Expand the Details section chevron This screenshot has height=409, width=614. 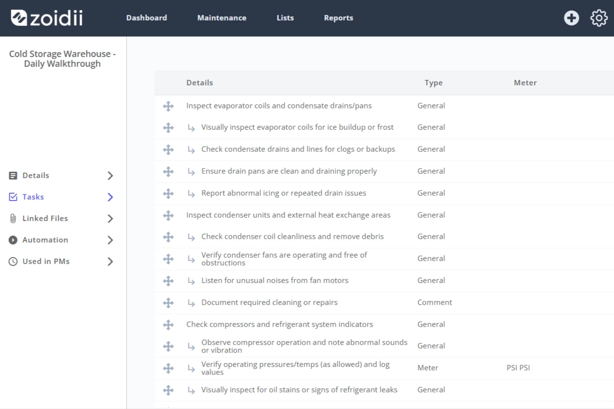click(110, 176)
